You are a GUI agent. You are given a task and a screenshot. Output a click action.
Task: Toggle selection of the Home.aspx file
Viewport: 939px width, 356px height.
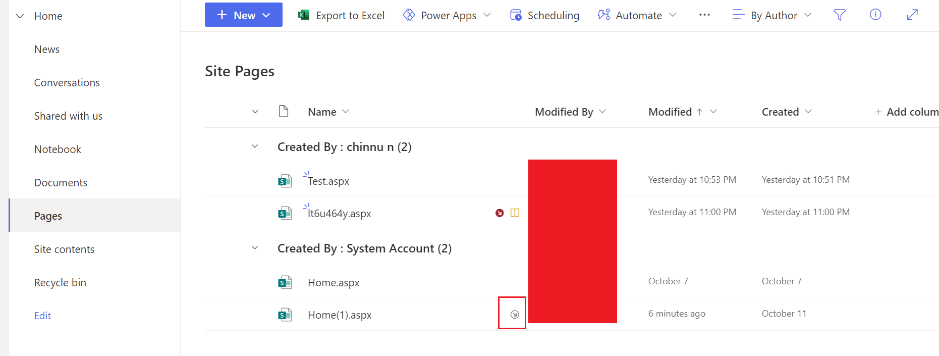(255, 282)
